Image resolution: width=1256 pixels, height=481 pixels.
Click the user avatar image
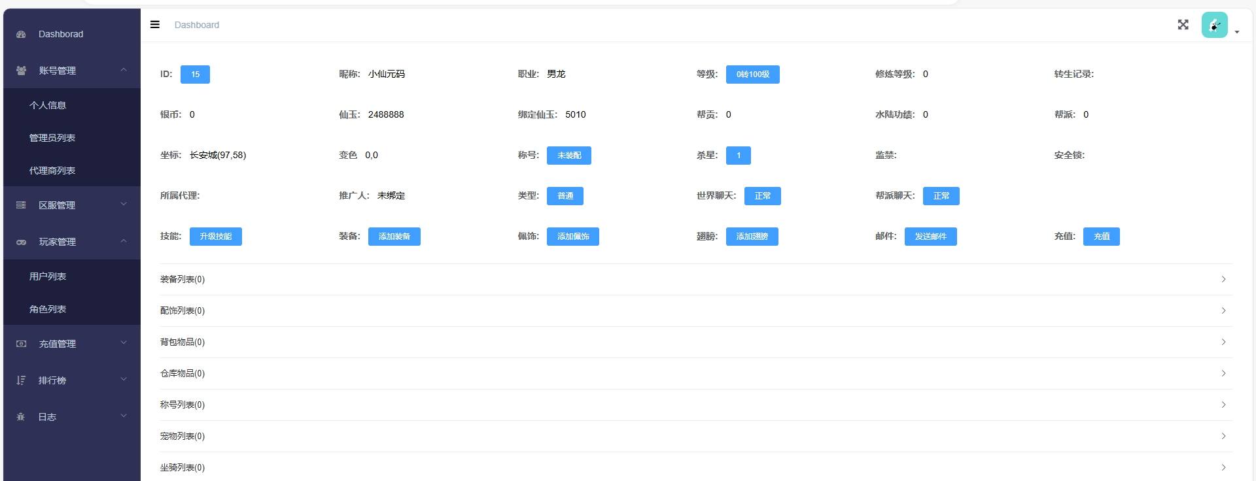click(1215, 25)
